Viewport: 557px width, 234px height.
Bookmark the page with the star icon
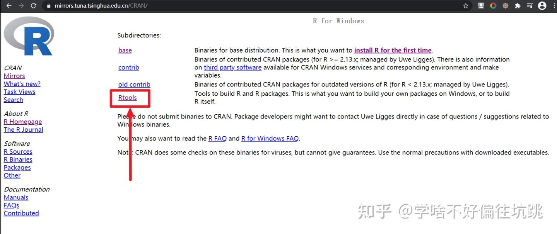click(466, 6)
